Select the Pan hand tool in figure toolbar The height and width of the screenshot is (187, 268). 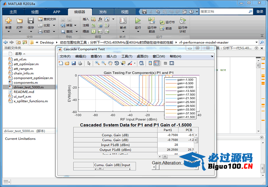pyautogui.click(x=110, y=63)
